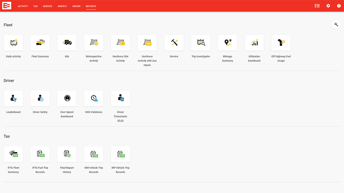The height and width of the screenshot is (193, 344).
Task: Open the Off Highway Fuel Usage report
Action: pos(281,43)
